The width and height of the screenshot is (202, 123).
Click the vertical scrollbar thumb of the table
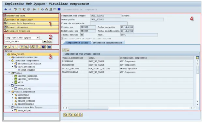coord(197,70)
